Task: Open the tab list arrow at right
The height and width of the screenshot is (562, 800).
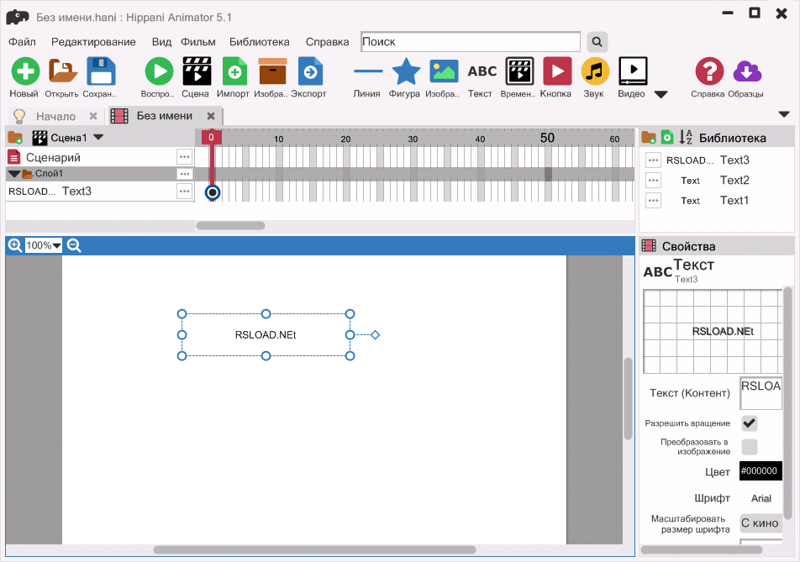Action: click(x=784, y=114)
